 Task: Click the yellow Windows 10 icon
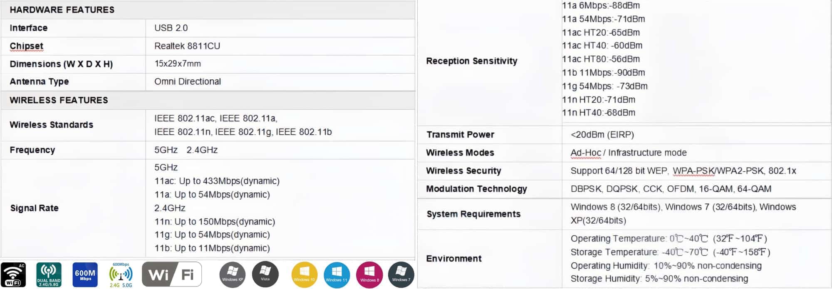coord(304,275)
